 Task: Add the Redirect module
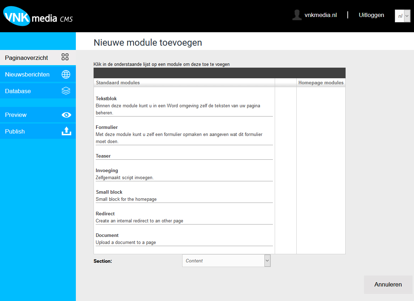click(105, 214)
